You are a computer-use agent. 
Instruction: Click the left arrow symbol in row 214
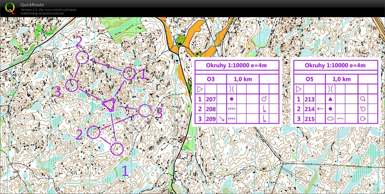[320, 109]
